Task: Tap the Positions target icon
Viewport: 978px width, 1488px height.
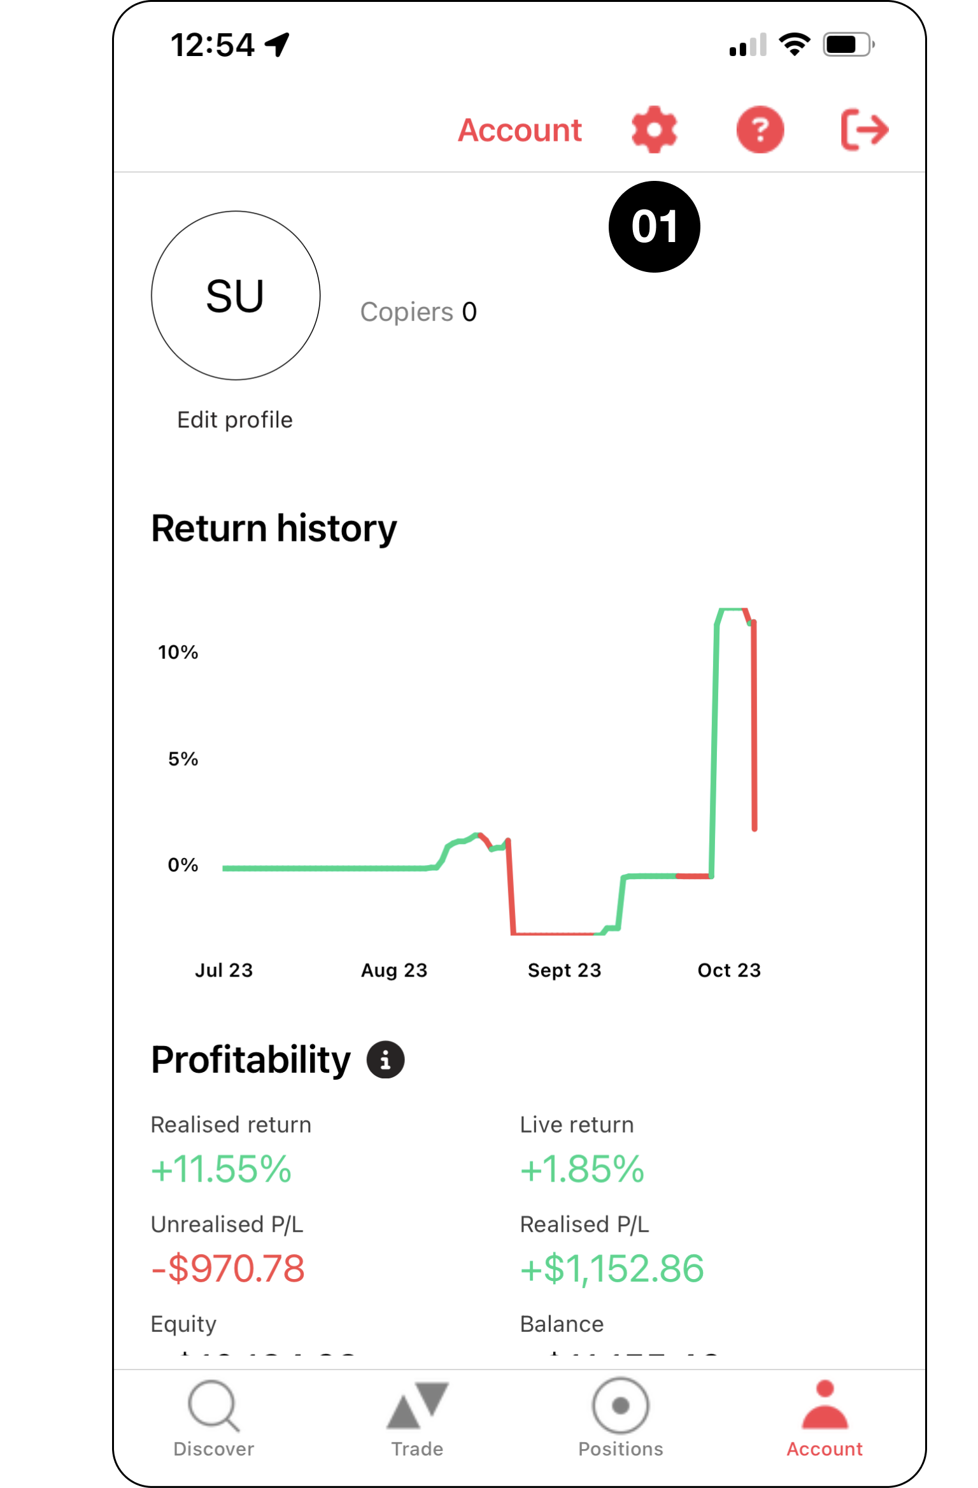Action: click(621, 1406)
